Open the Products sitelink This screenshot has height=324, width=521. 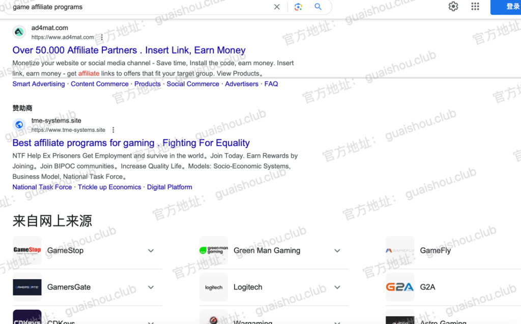148,84
